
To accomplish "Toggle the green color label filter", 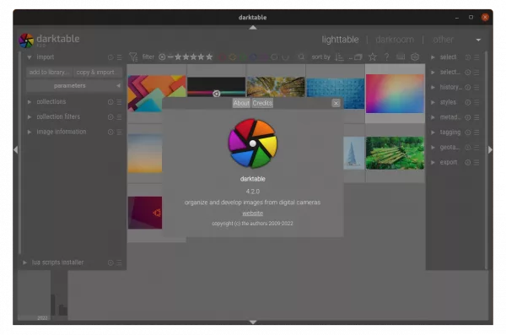I will pos(243,57).
